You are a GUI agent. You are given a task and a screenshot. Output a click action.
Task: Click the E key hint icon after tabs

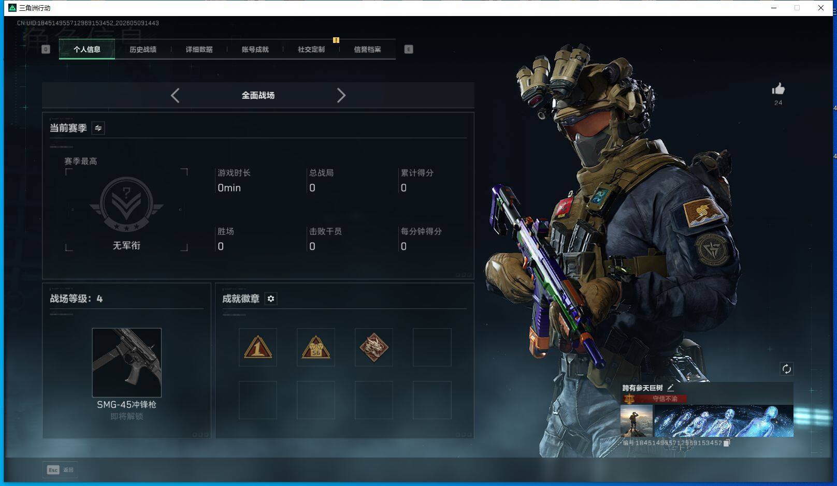[409, 50]
